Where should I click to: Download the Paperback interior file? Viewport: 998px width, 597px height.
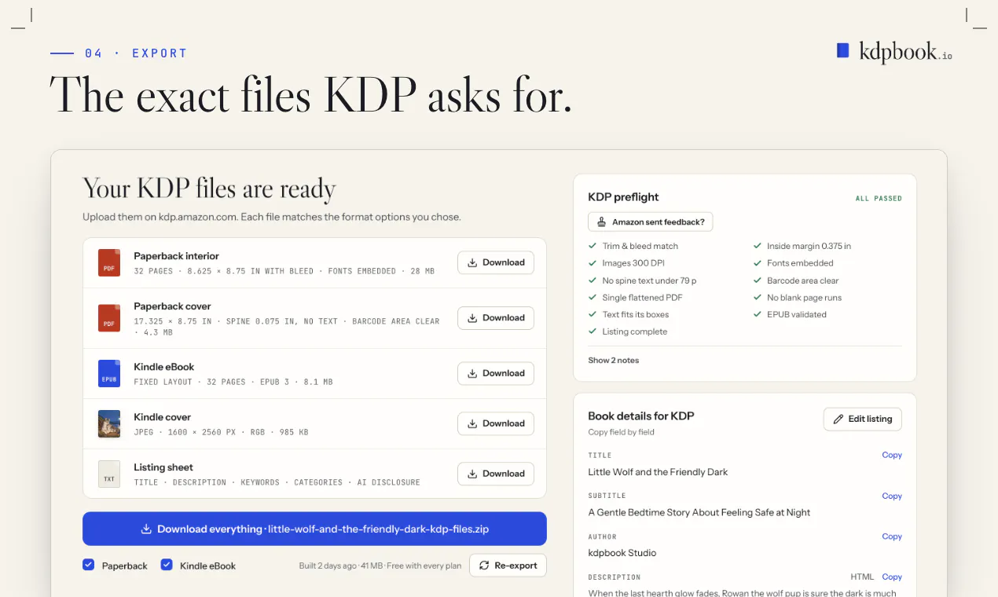[496, 262]
